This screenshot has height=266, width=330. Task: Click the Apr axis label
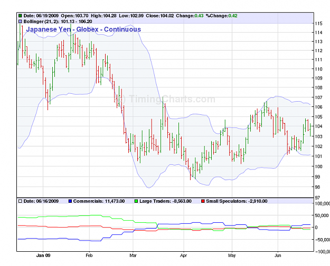click(x=184, y=255)
